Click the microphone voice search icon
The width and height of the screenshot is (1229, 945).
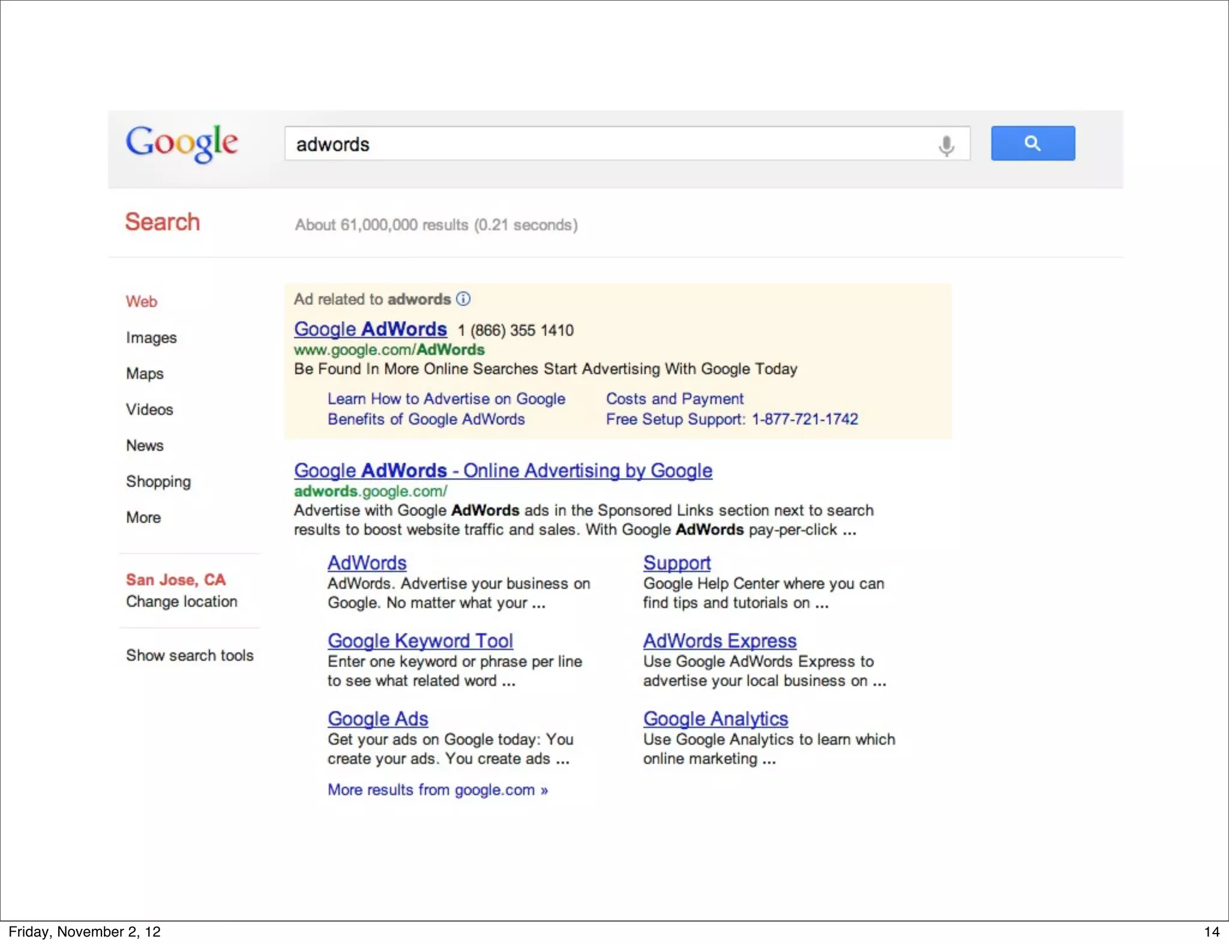(x=946, y=145)
